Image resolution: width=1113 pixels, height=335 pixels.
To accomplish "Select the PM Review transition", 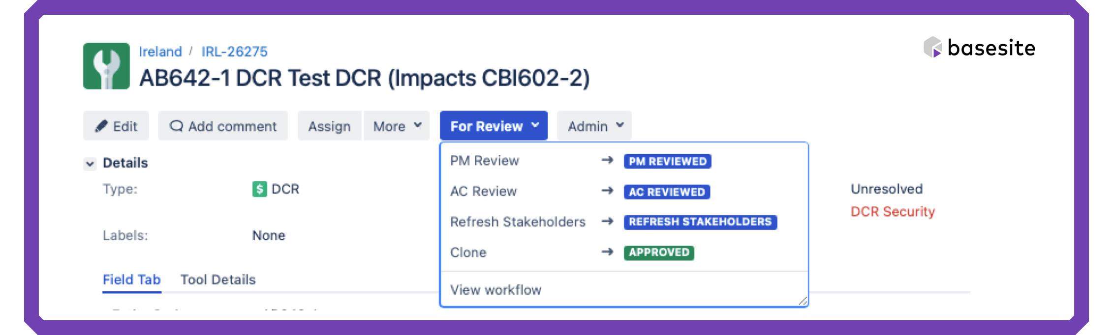I will point(484,161).
